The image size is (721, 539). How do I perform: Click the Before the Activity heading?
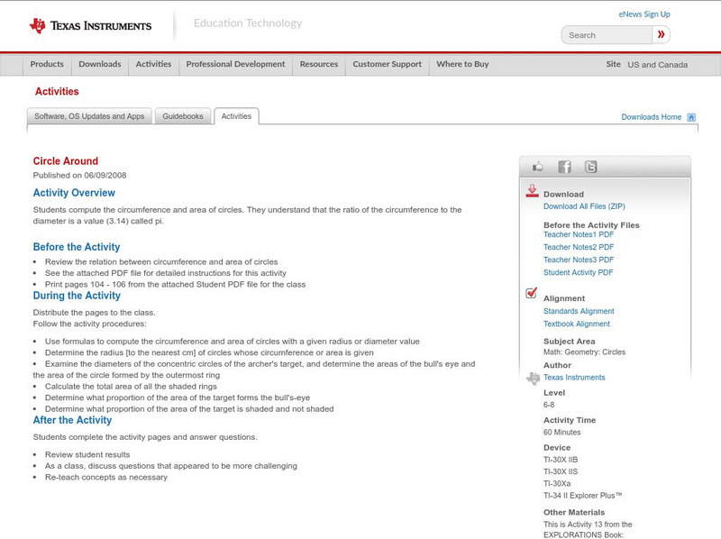pos(77,247)
